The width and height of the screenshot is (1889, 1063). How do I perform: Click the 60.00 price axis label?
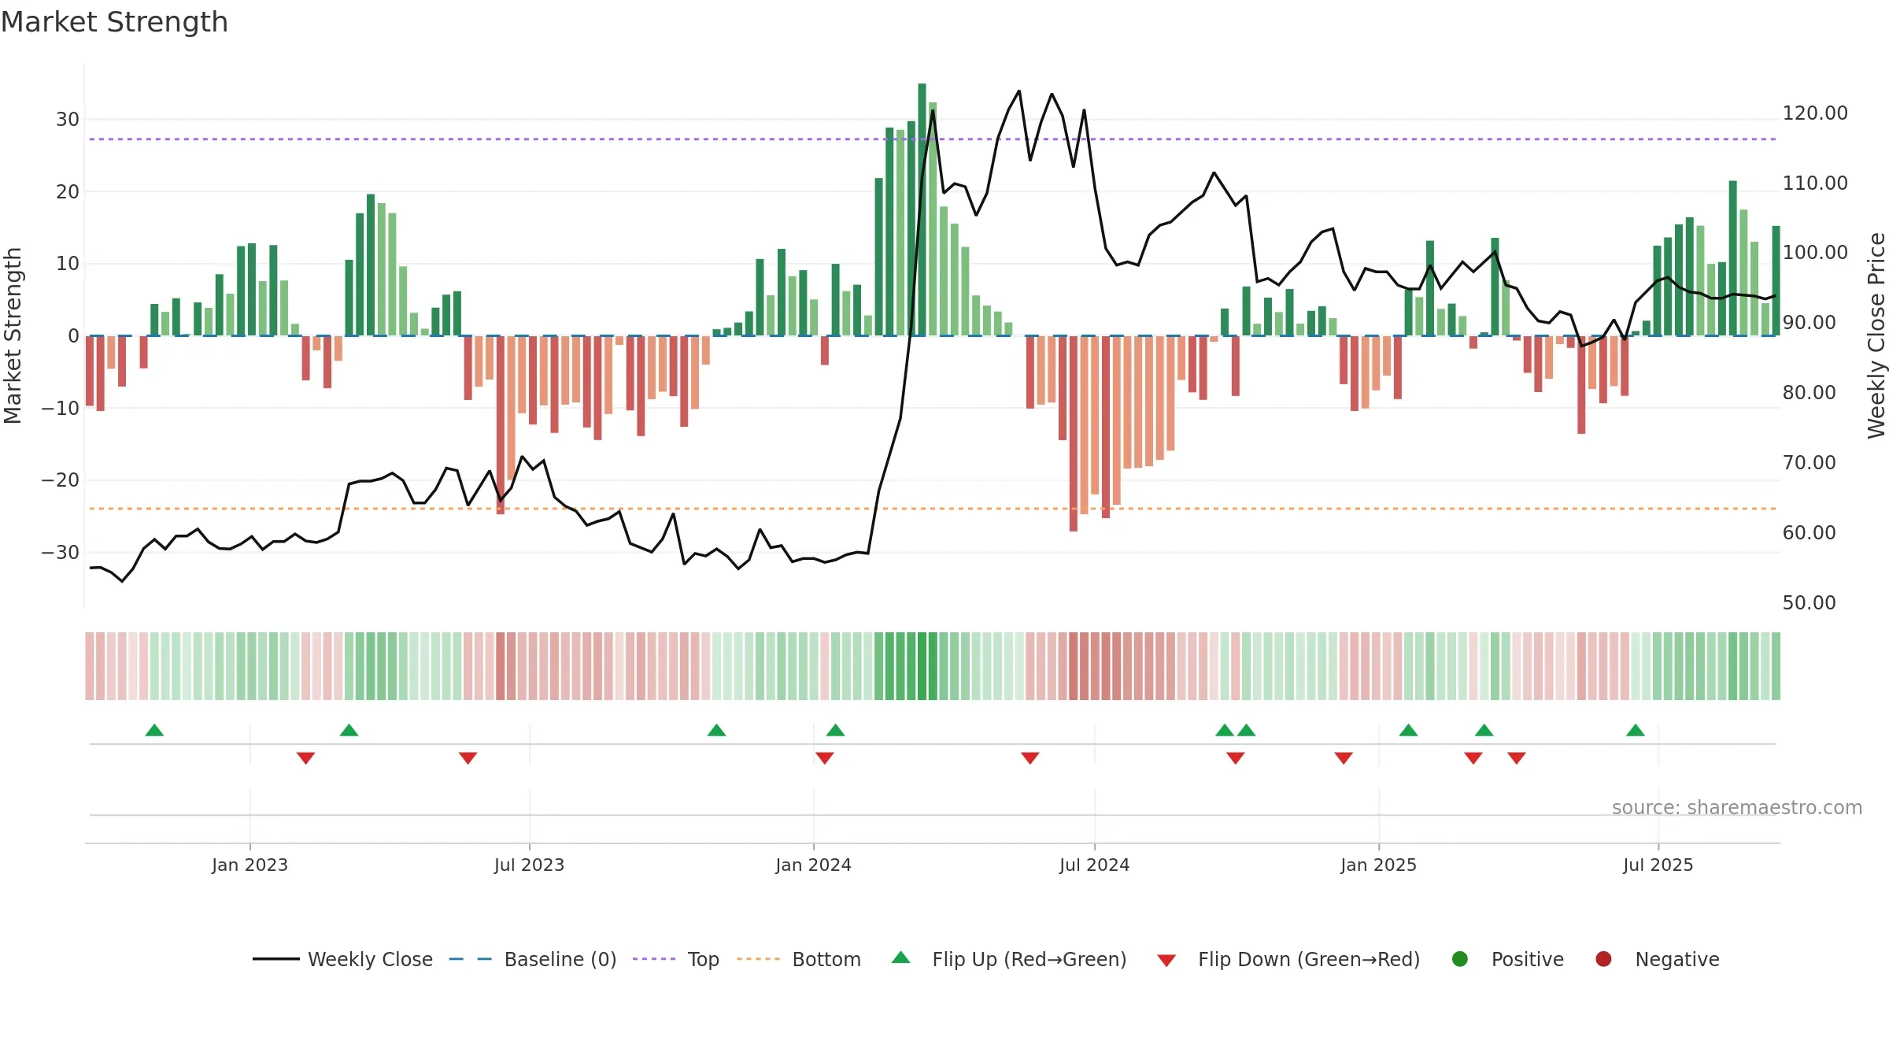point(1809,533)
